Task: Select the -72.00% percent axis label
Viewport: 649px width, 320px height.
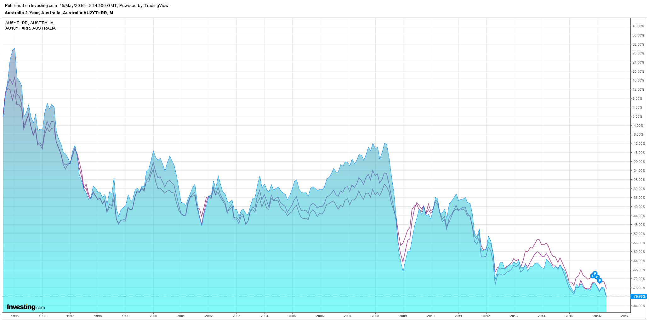Action: 639,279
